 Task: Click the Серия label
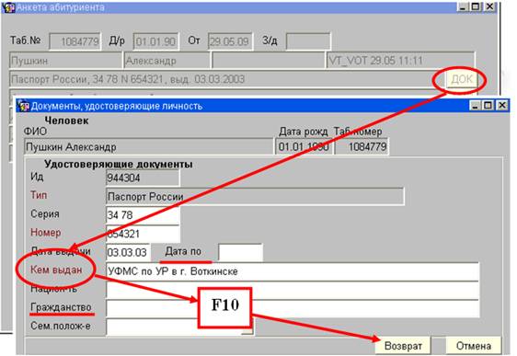(x=45, y=214)
